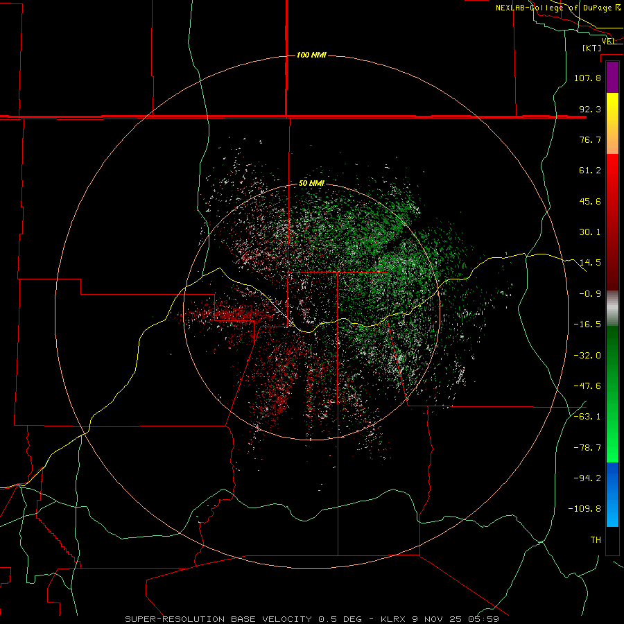
Task: Click the purple segment of the velocity color bar
Action: (x=612, y=77)
